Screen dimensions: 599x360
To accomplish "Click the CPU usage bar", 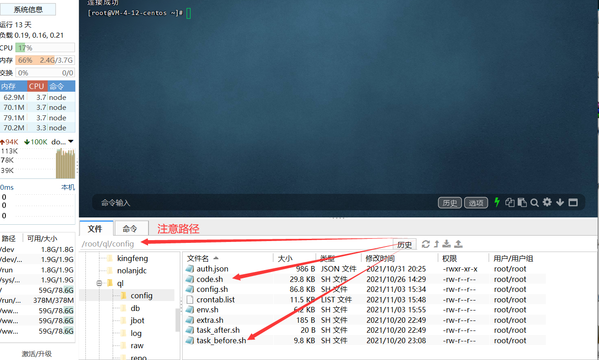I will 45,48.
